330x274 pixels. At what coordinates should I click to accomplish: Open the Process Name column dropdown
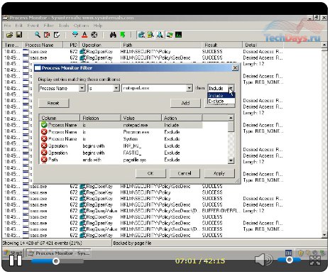pos(82,88)
